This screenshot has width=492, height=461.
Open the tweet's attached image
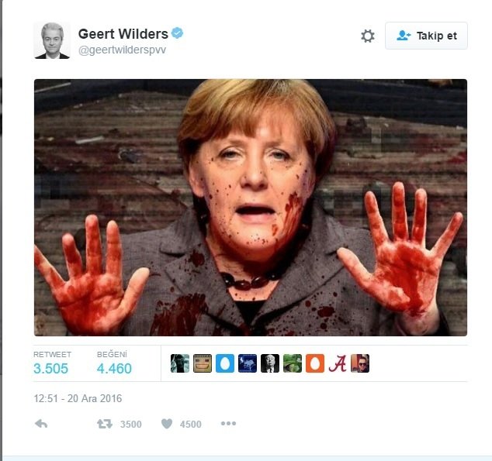(x=251, y=208)
